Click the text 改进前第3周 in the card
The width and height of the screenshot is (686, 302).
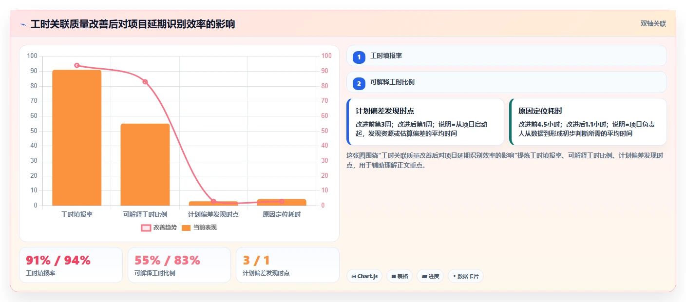tap(375, 124)
